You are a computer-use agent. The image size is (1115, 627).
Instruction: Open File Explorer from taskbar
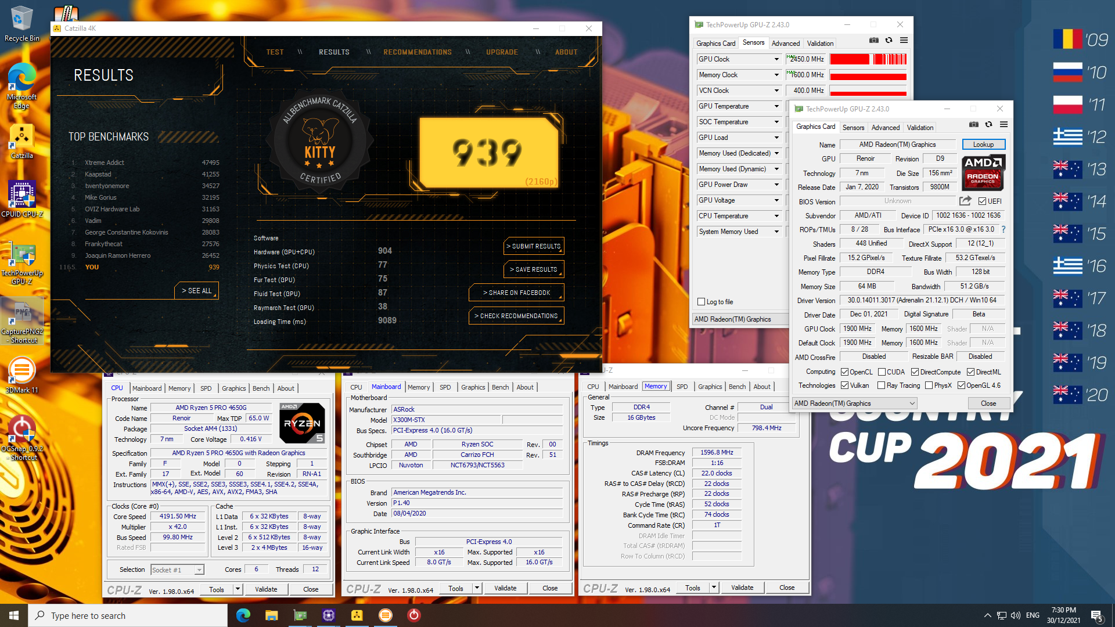coord(271,615)
